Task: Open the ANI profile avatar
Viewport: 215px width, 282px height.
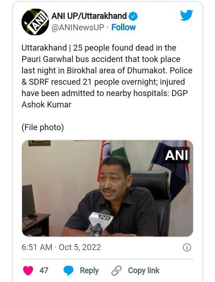Action: click(35, 22)
